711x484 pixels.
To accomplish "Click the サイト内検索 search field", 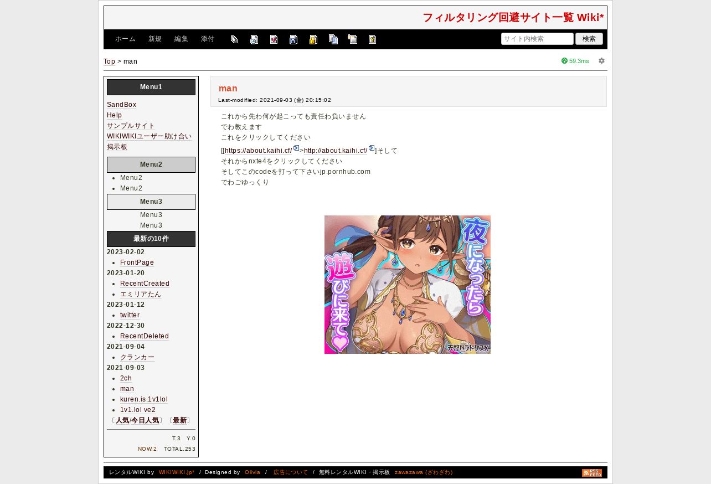I will pos(537,39).
